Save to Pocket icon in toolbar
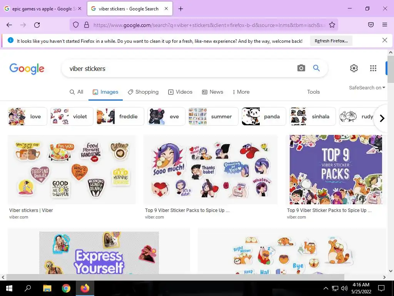Viewport: 394px width, 296px height. [x=371, y=25]
